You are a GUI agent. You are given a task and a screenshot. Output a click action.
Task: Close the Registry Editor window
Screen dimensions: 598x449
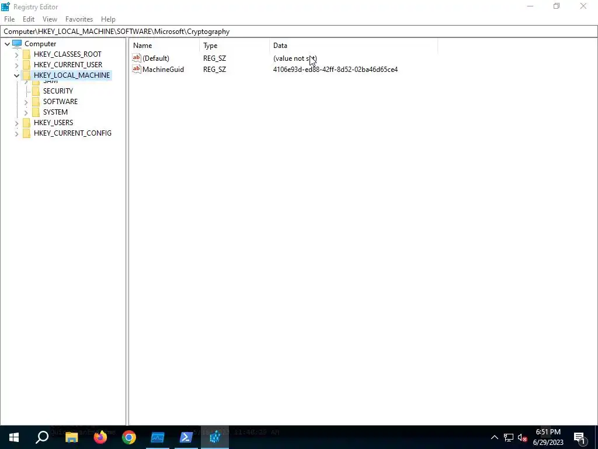583,6
